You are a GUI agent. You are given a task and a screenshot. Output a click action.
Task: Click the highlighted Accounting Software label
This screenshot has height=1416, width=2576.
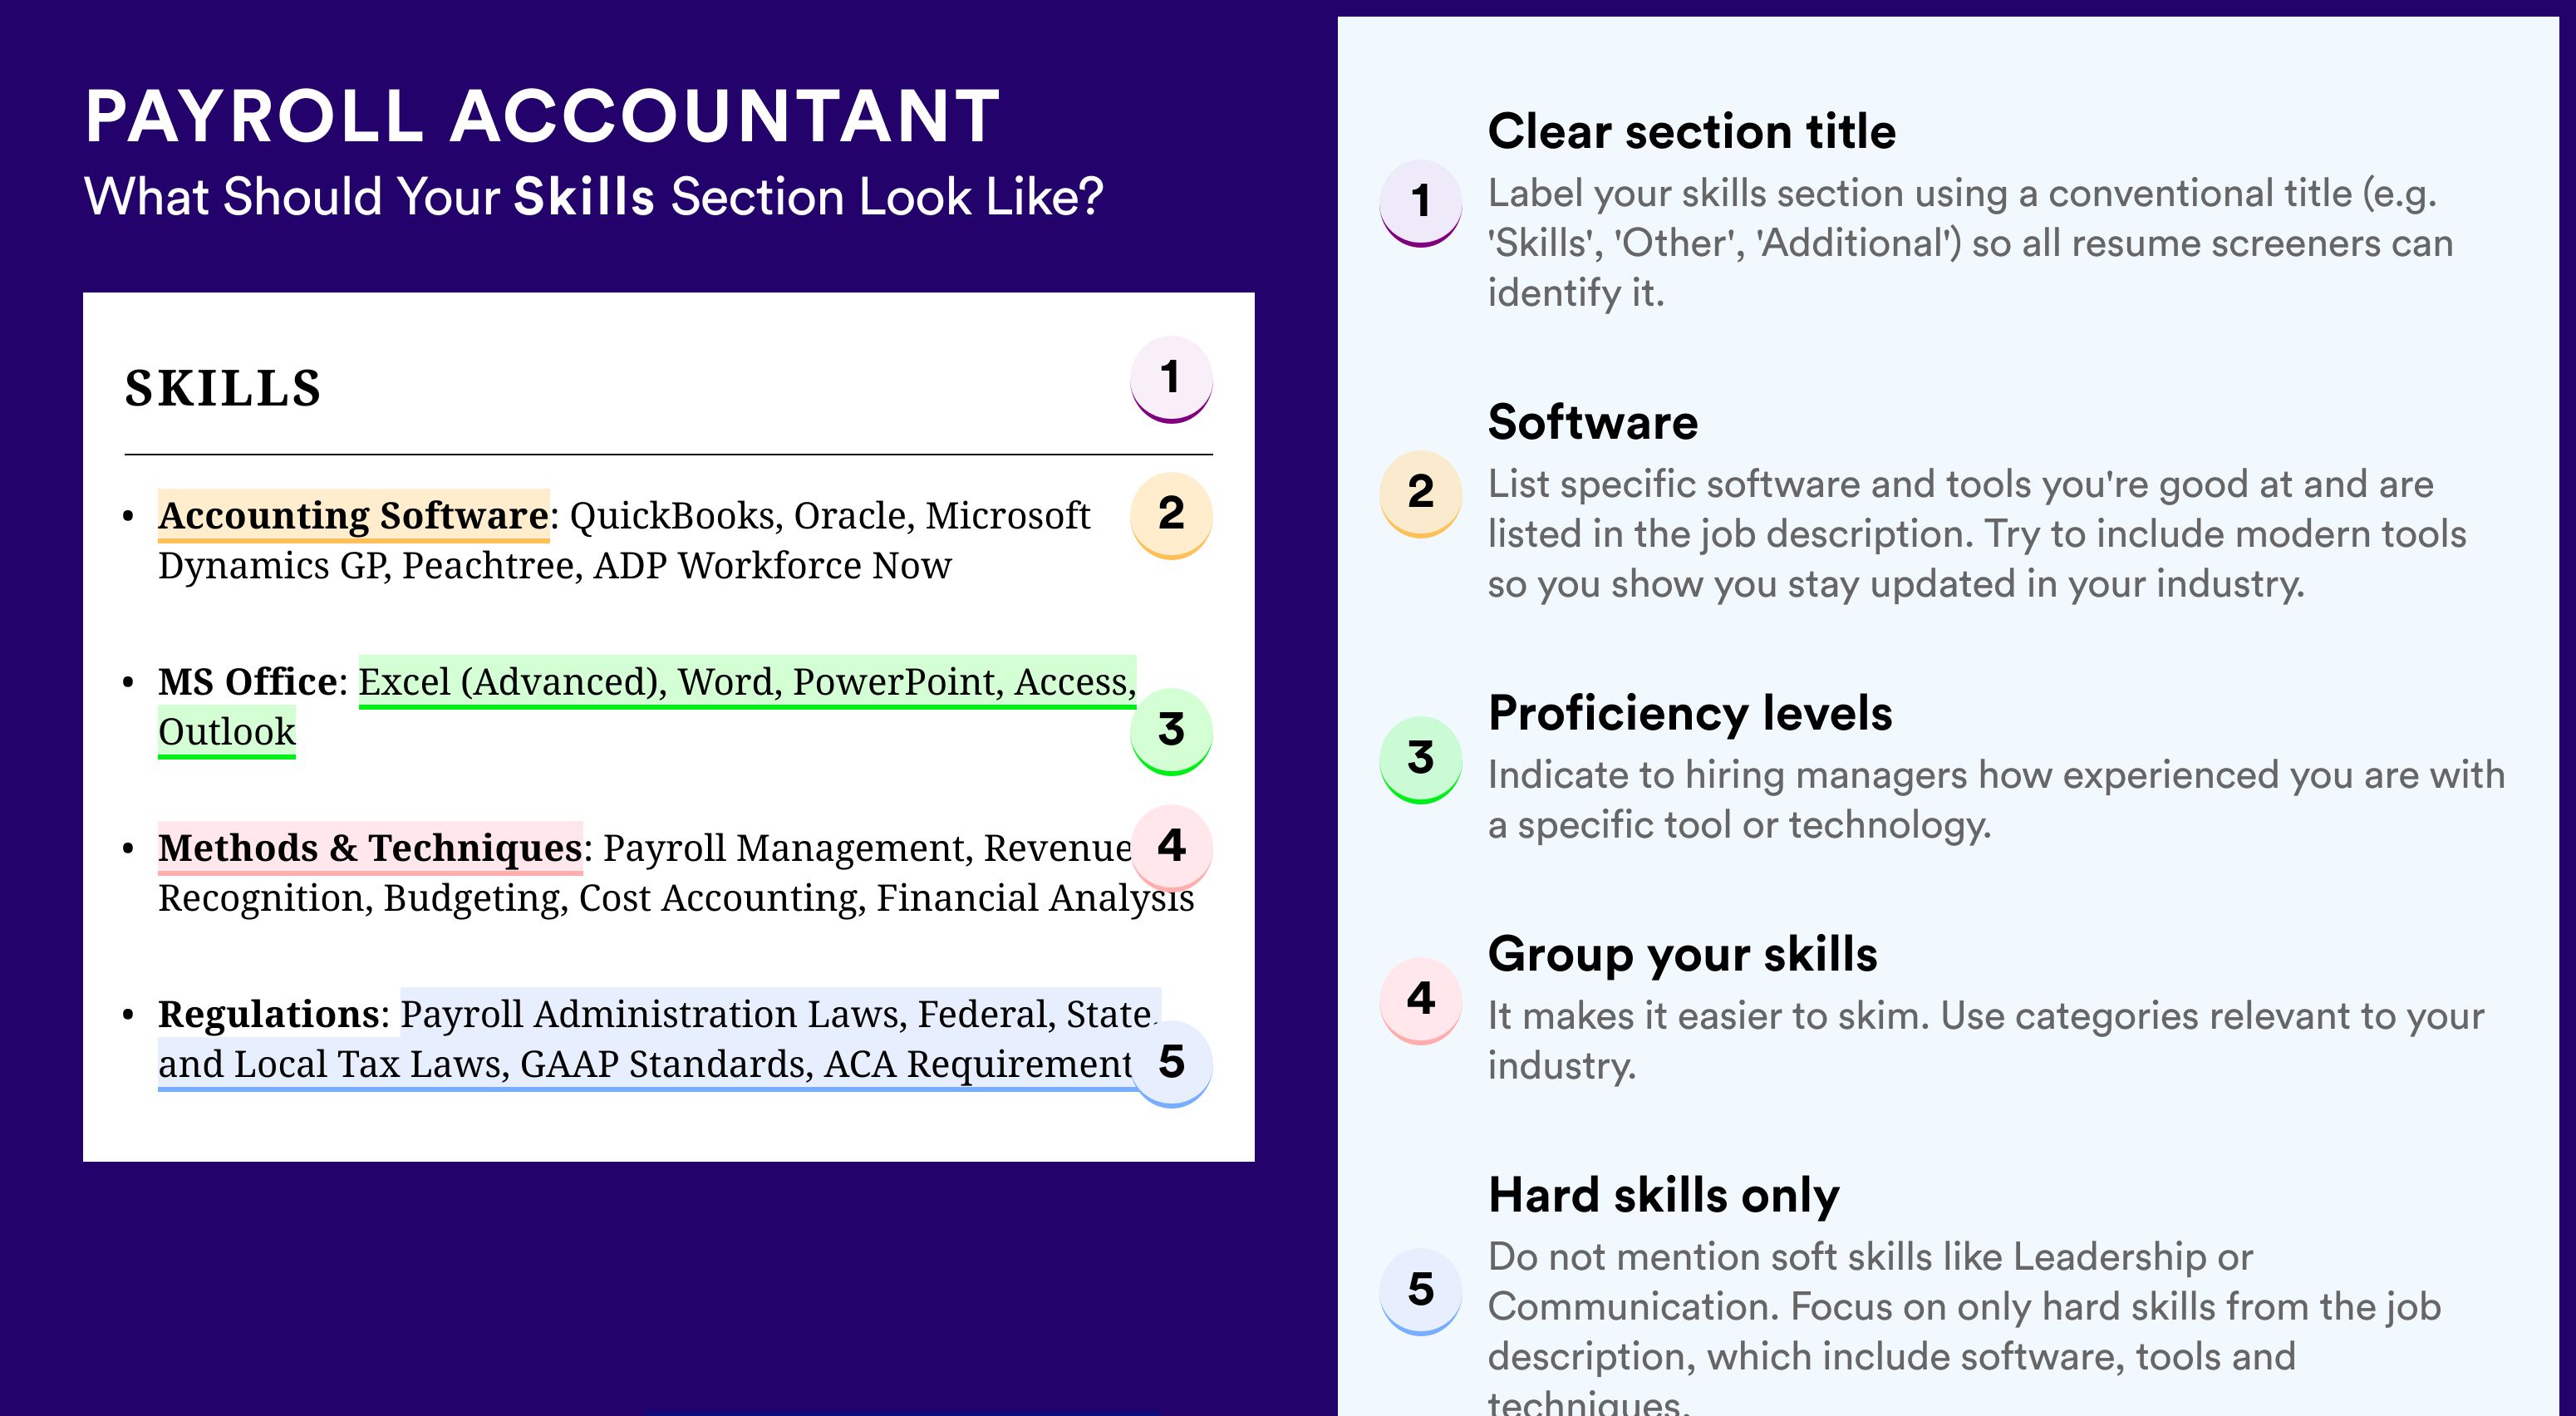click(x=353, y=515)
